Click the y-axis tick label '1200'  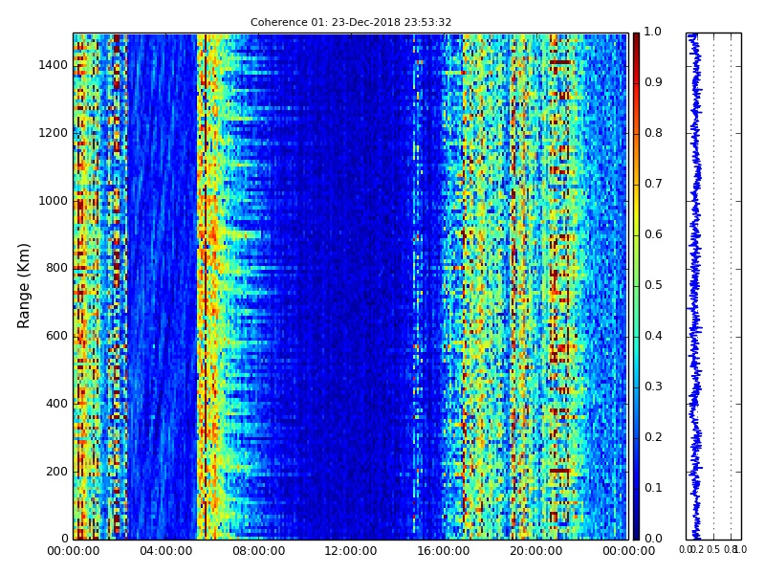[54, 133]
